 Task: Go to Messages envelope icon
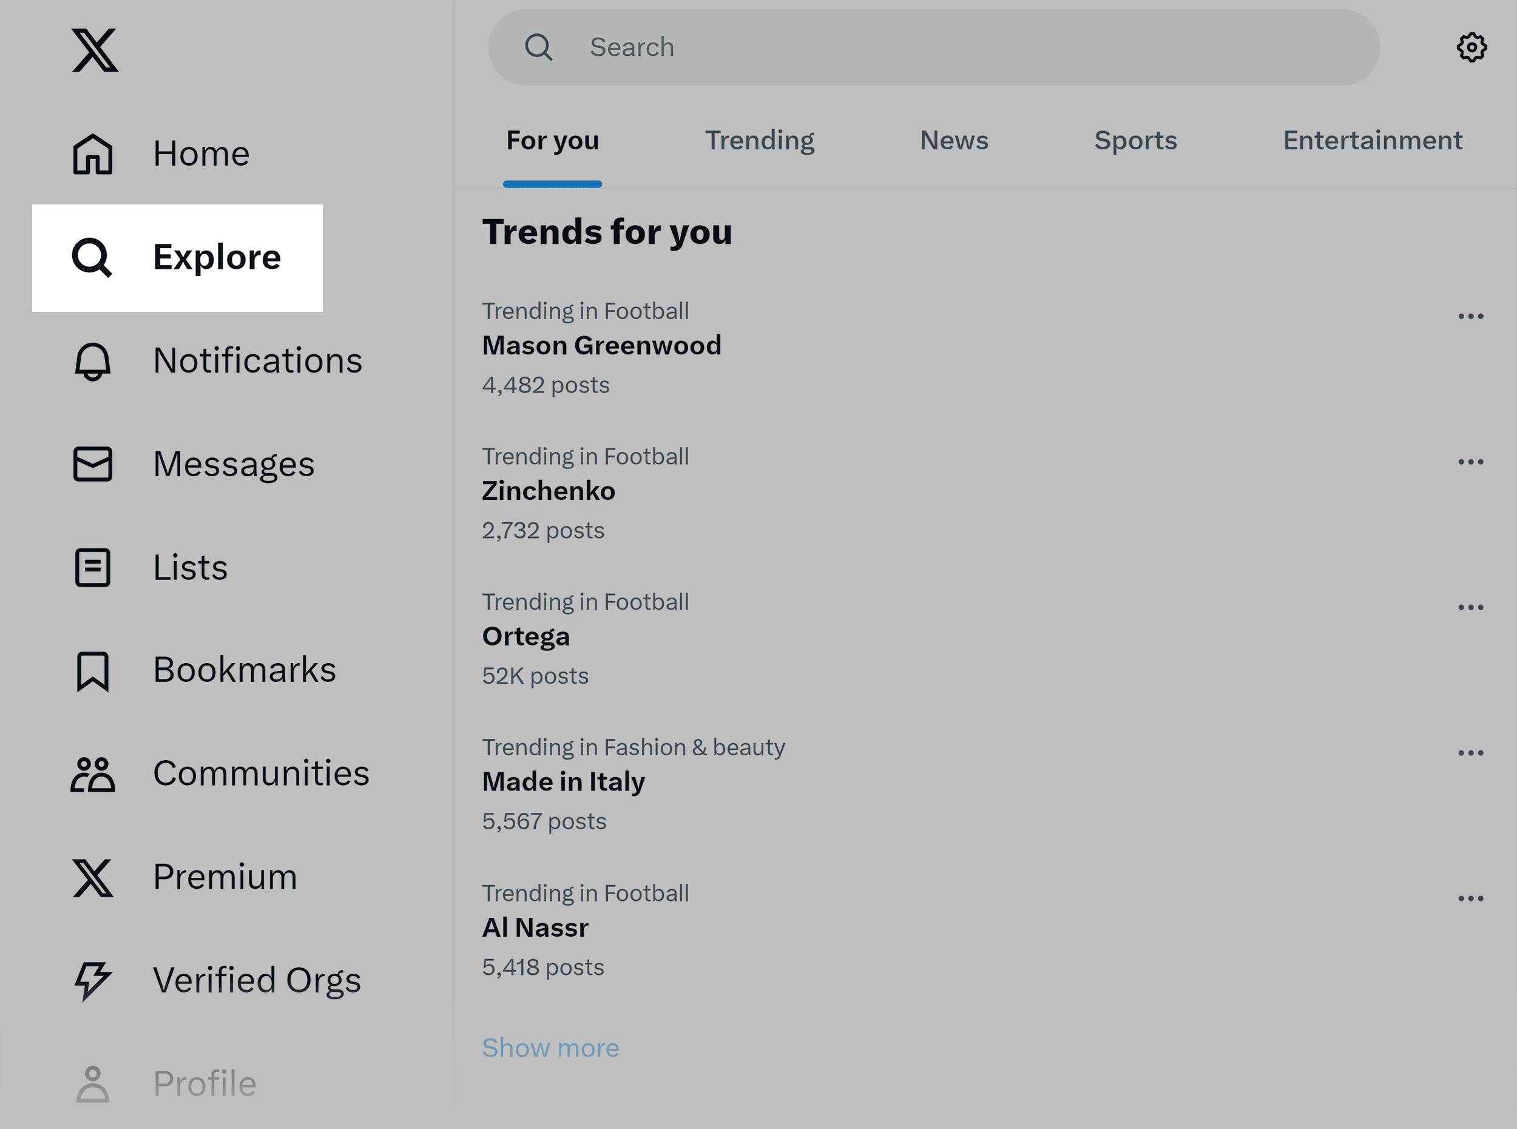pos(92,464)
